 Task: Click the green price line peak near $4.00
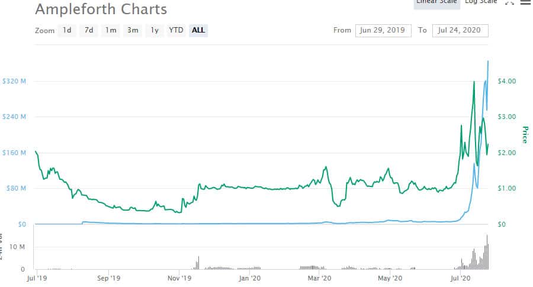(x=474, y=82)
